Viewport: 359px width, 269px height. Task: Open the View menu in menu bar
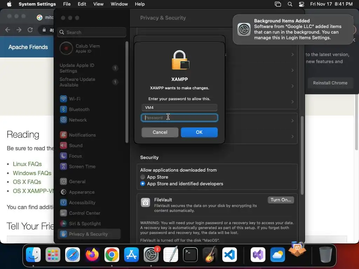pos(99,4)
